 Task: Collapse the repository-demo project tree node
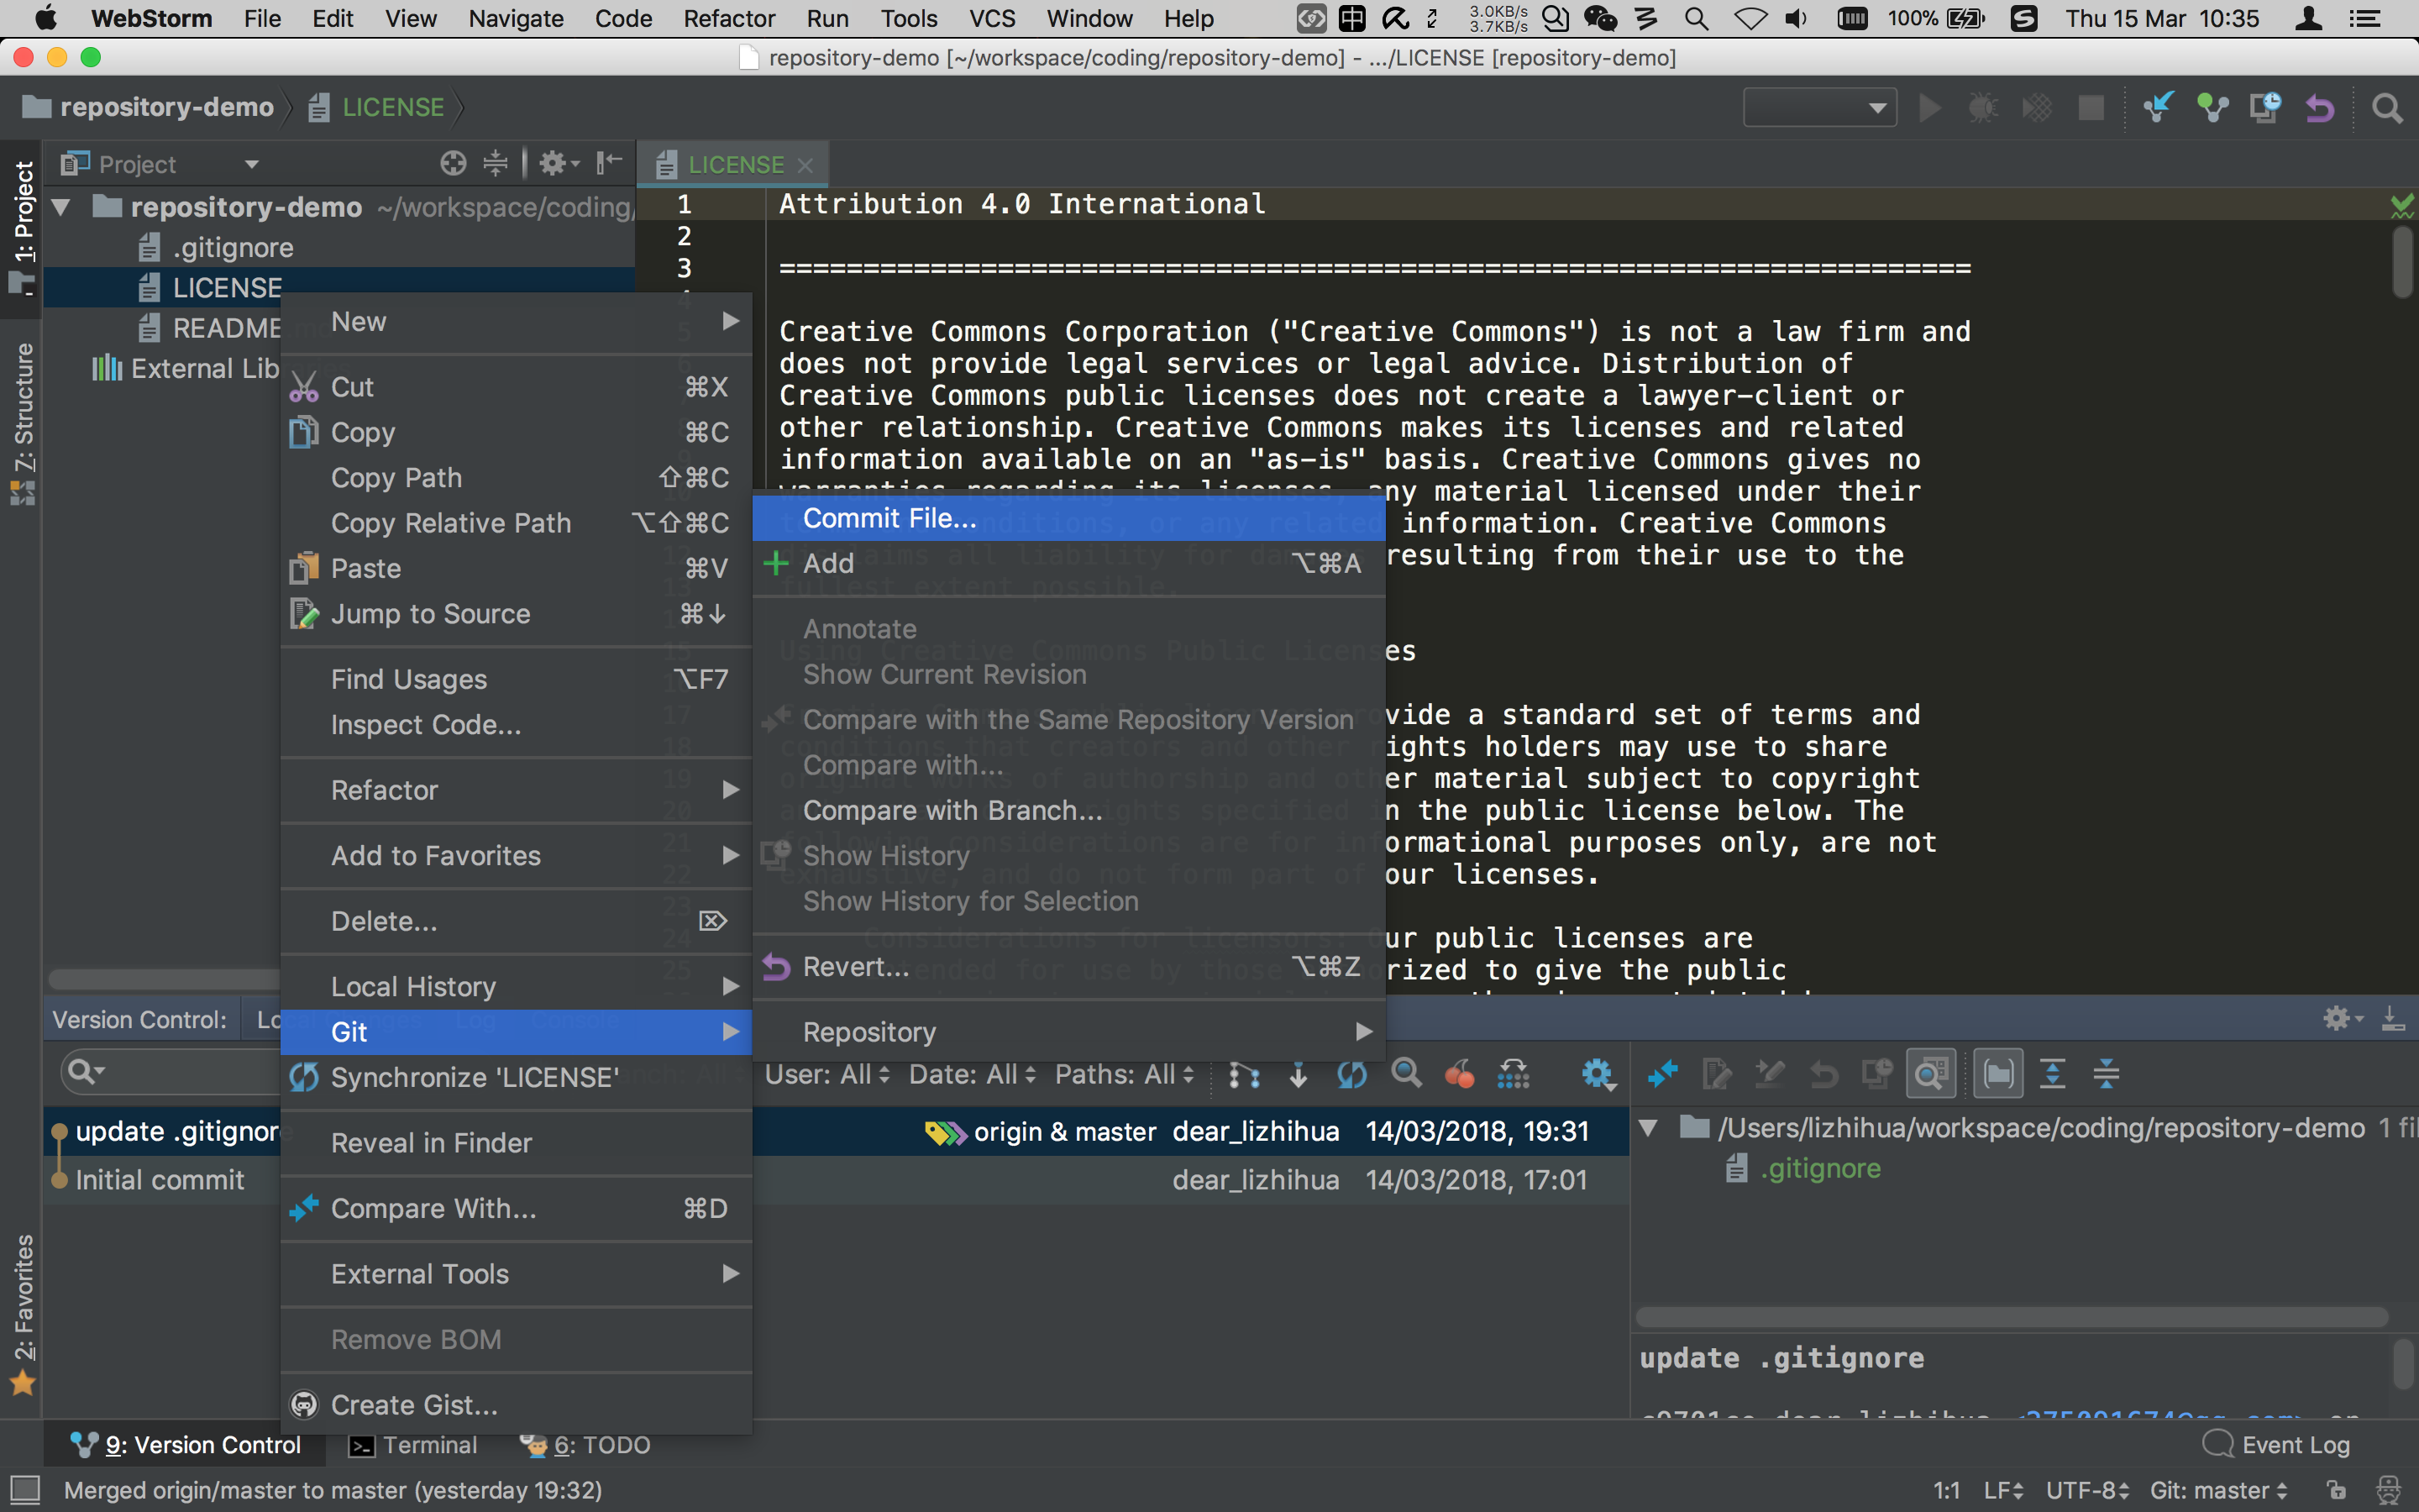tap(60, 207)
